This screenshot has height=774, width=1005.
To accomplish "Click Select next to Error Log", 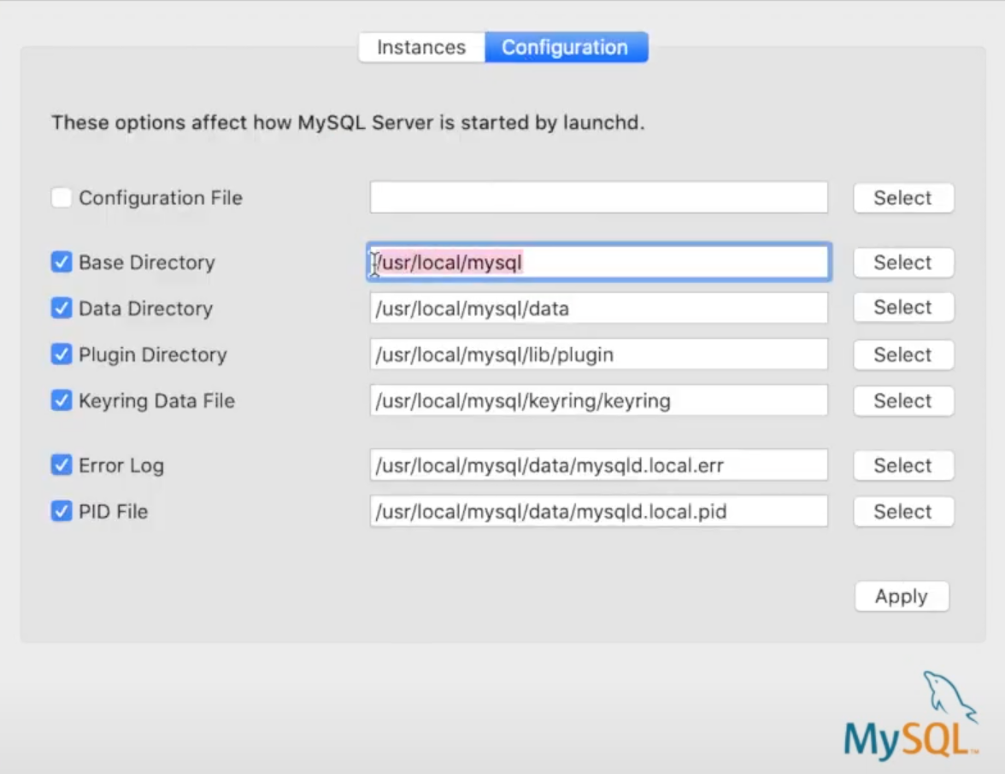I will pos(903,466).
